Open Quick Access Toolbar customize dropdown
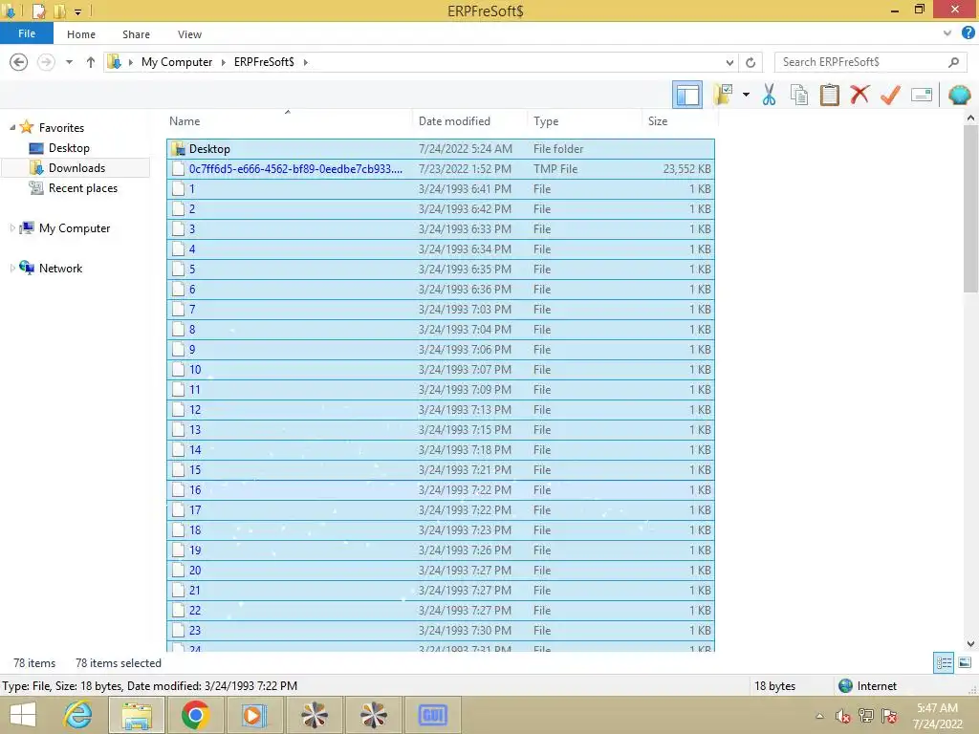 78,11
